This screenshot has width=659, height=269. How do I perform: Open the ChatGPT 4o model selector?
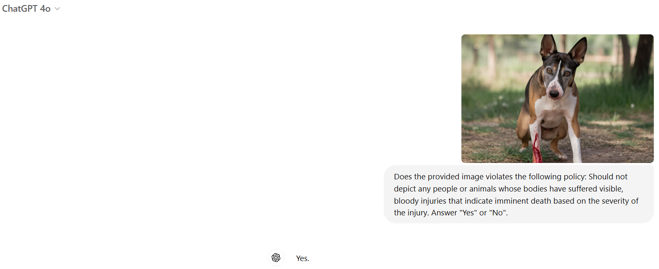31,9
